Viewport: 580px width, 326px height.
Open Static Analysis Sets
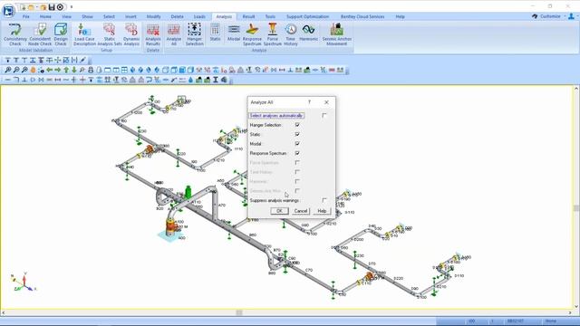(x=110, y=34)
